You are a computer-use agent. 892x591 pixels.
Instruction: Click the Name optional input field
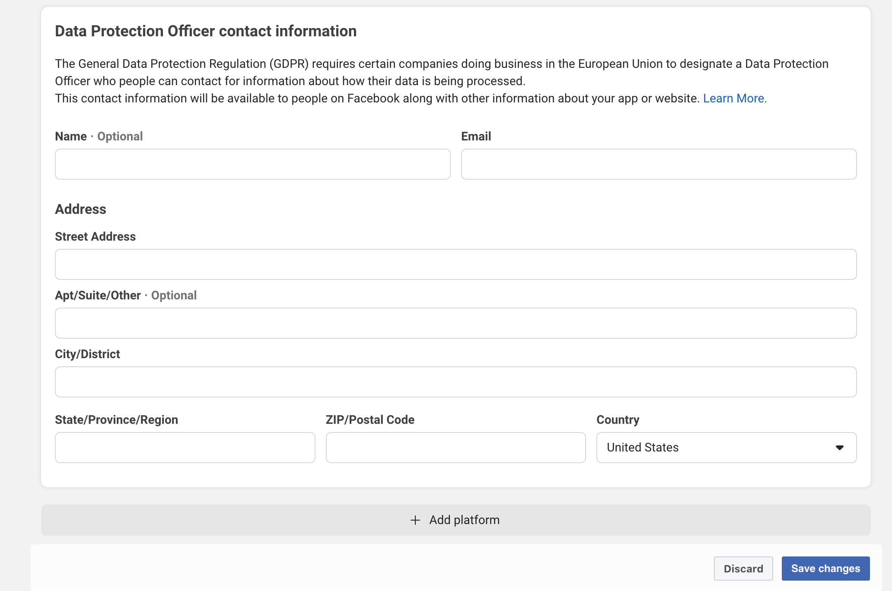point(253,164)
